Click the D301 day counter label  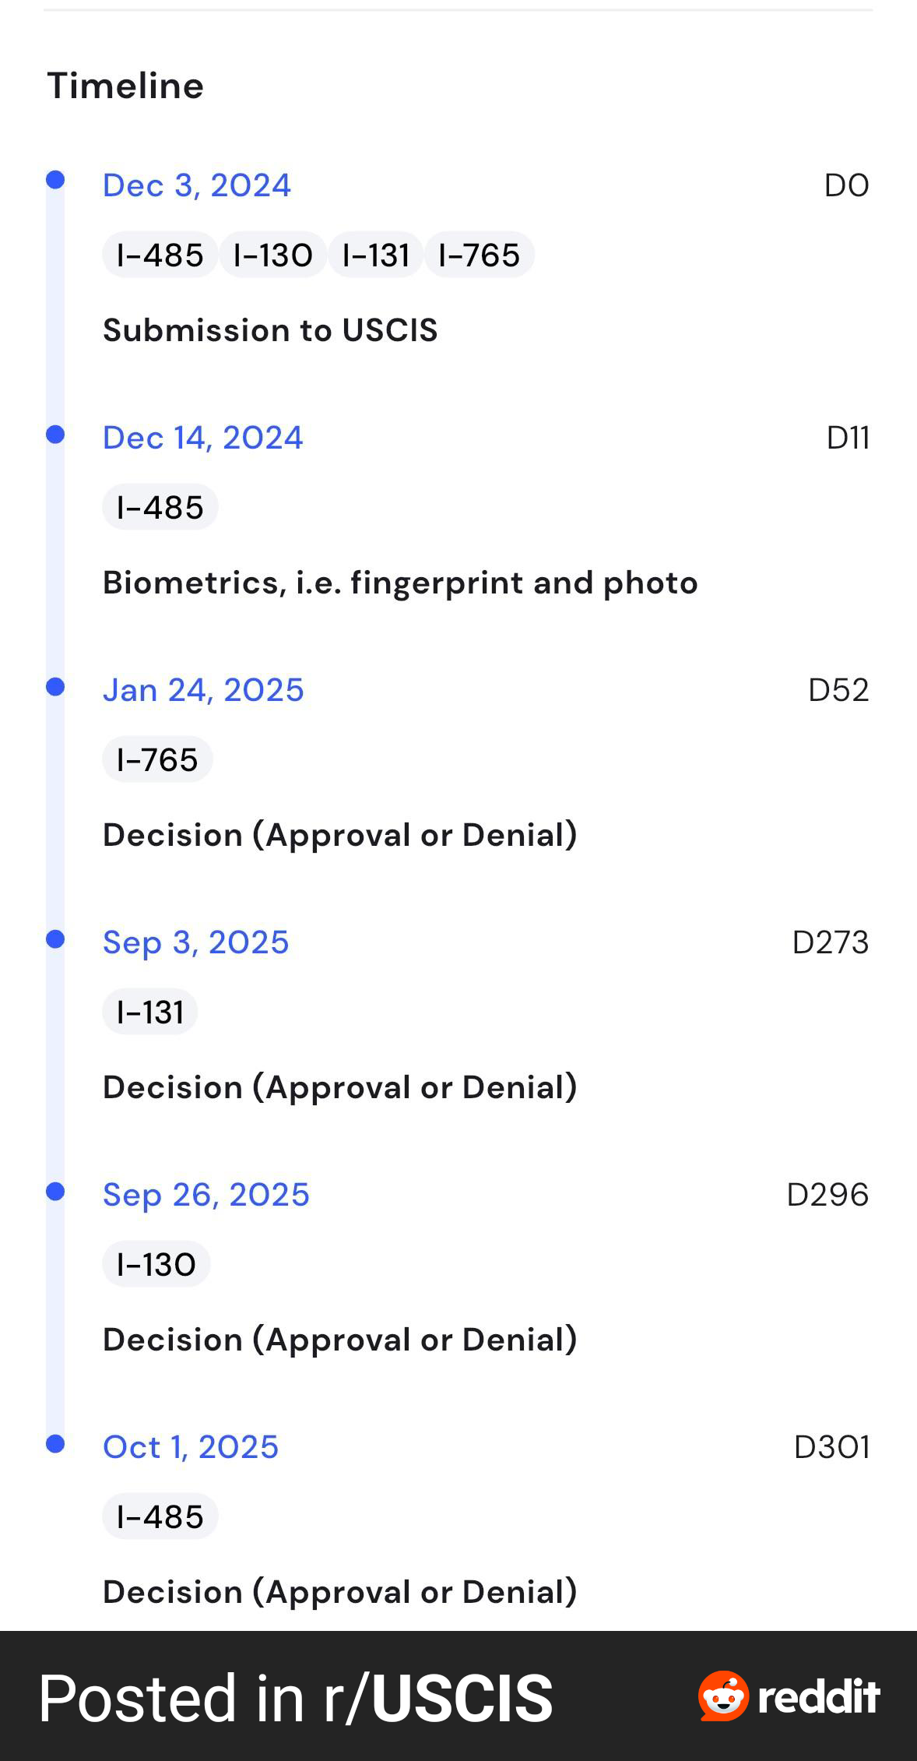831,1447
